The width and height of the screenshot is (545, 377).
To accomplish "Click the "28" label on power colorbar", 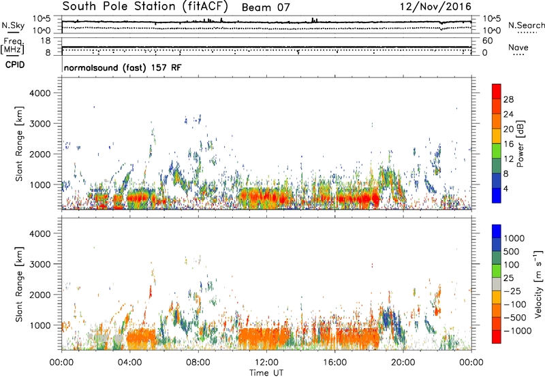I will (508, 99).
